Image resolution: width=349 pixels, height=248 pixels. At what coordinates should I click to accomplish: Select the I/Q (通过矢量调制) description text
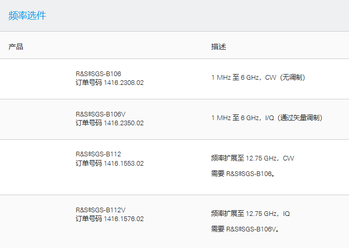pos(294,118)
